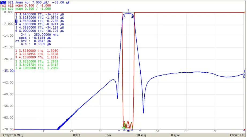
Task: Click marker 6 at the right plot edge
Action: click(x=244, y=77)
